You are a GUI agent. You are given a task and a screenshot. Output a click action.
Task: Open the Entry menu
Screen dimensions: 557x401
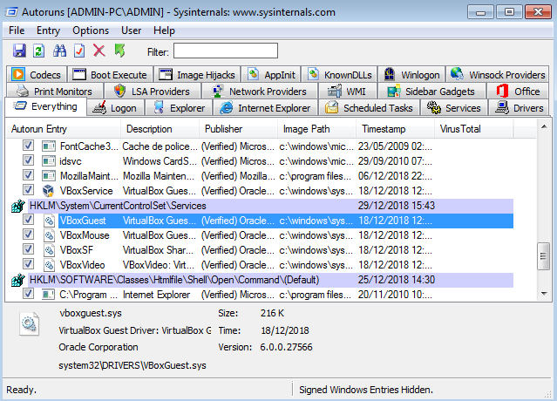pyautogui.click(x=48, y=31)
